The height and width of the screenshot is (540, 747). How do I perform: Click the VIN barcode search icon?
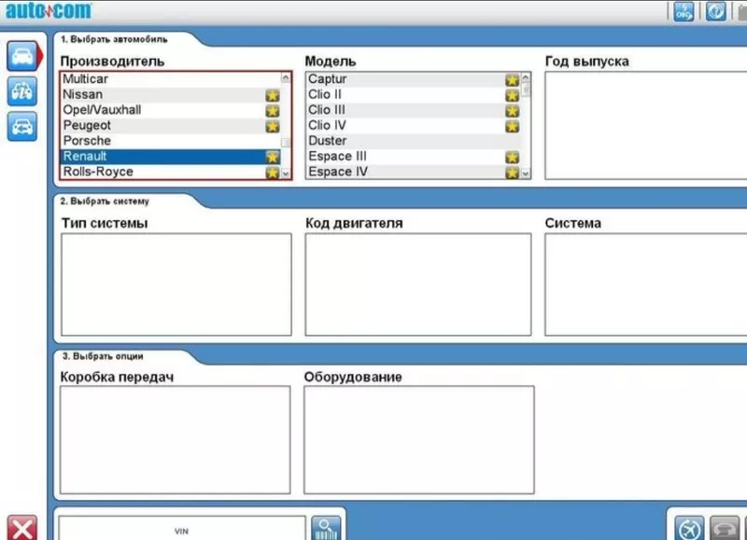coord(327,528)
